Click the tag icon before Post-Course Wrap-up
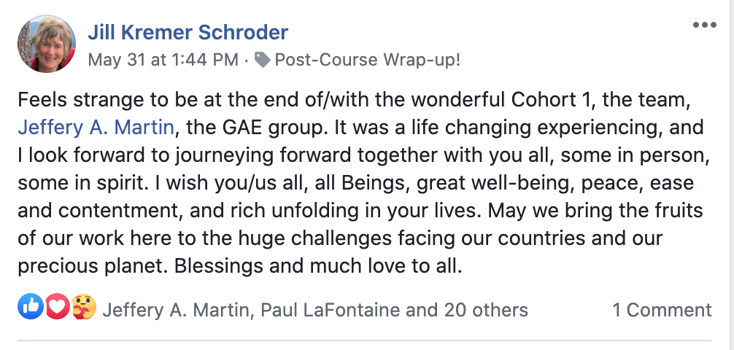Viewport: 734px width, 350px height. [262, 60]
